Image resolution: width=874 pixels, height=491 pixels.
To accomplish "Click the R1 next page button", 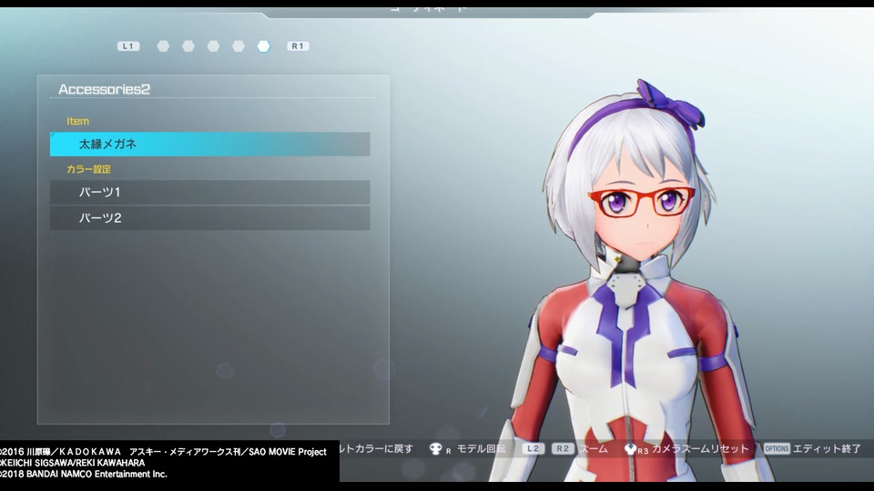I will 298,46.
